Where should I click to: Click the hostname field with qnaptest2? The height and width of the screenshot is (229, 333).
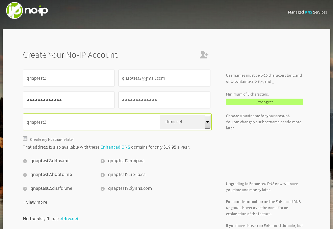coord(91,122)
